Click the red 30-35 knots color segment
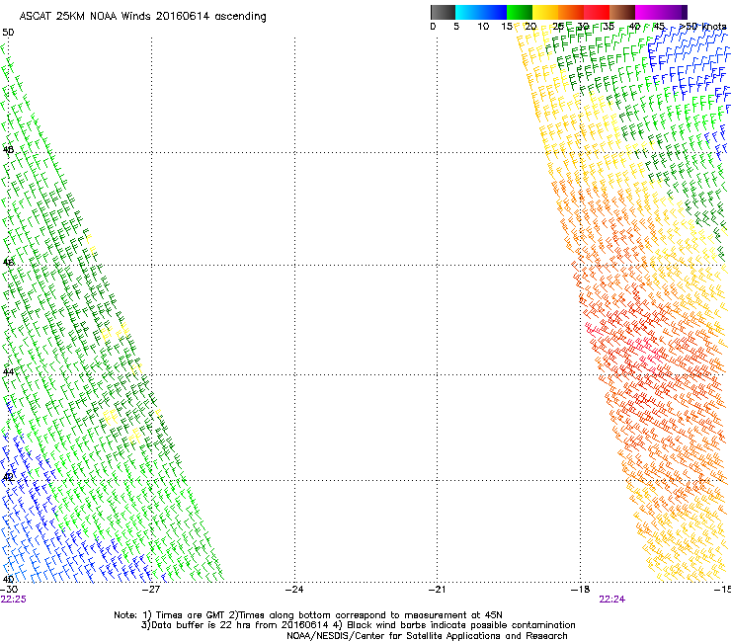731x642 pixels. pos(597,12)
